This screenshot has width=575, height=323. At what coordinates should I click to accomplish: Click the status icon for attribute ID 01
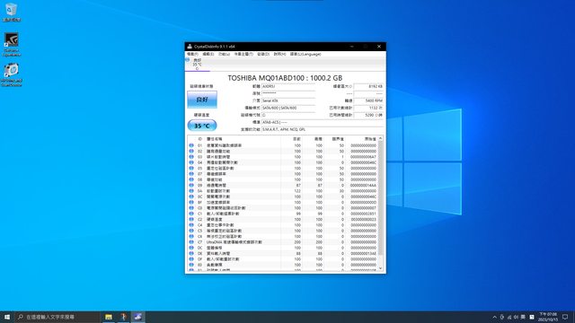pos(191,145)
